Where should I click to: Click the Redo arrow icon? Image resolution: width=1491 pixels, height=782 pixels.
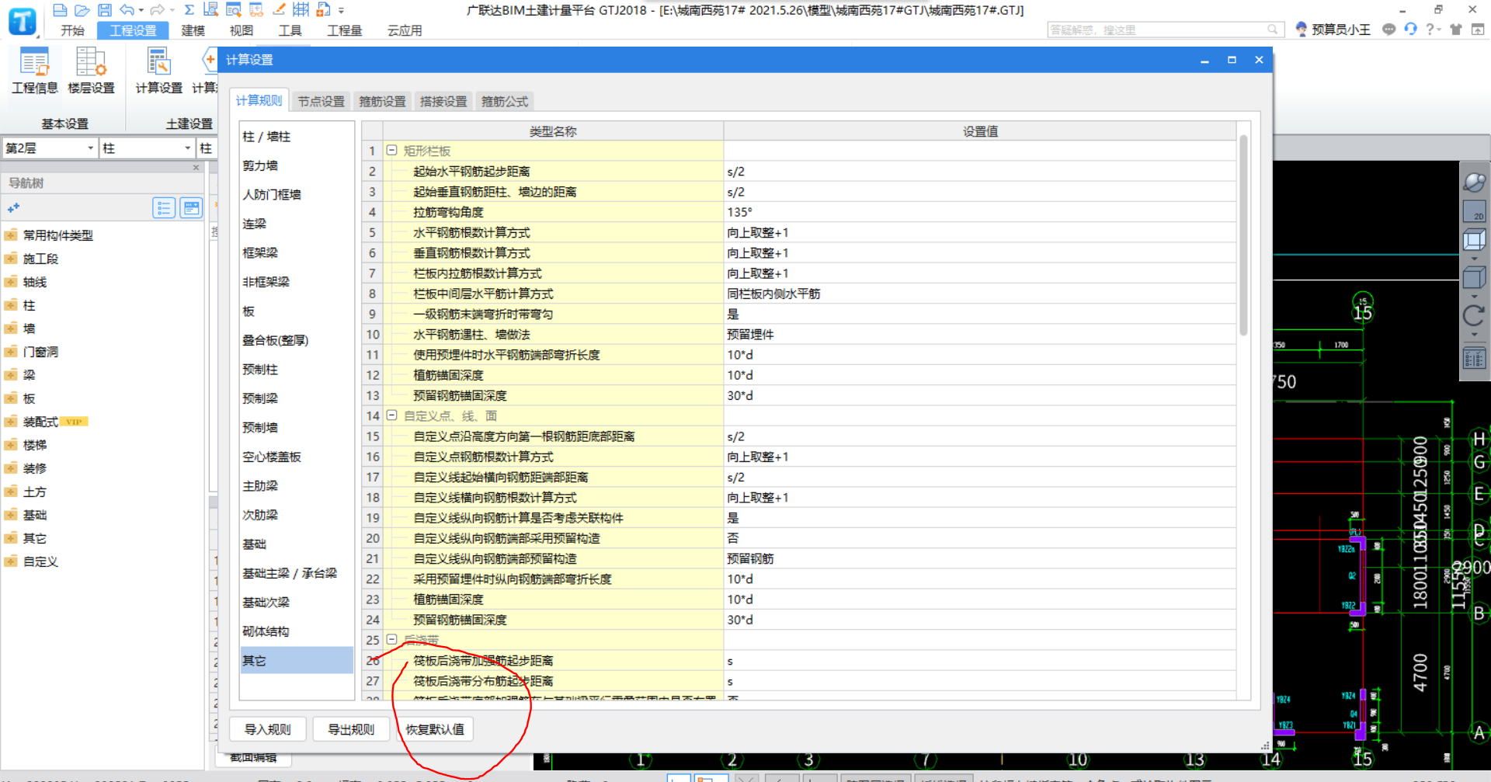pyautogui.click(x=158, y=10)
